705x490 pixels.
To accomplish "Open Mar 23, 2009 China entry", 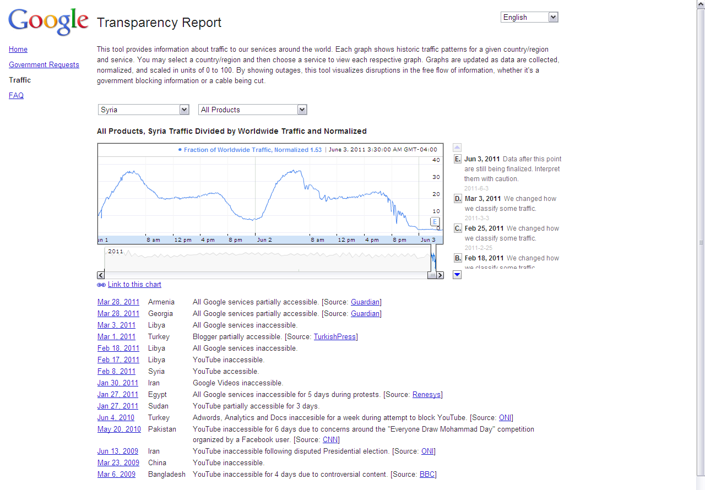I will pyautogui.click(x=118, y=462).
